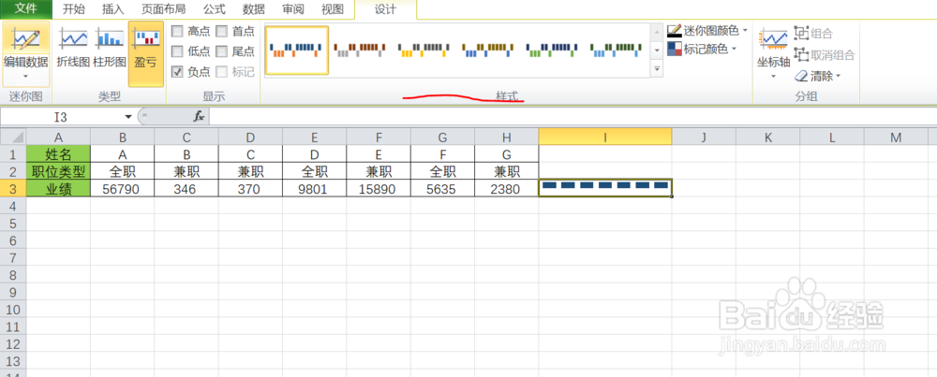Click the 清除 eraser icon
This screenshot has height=377, width=937.
801,76
